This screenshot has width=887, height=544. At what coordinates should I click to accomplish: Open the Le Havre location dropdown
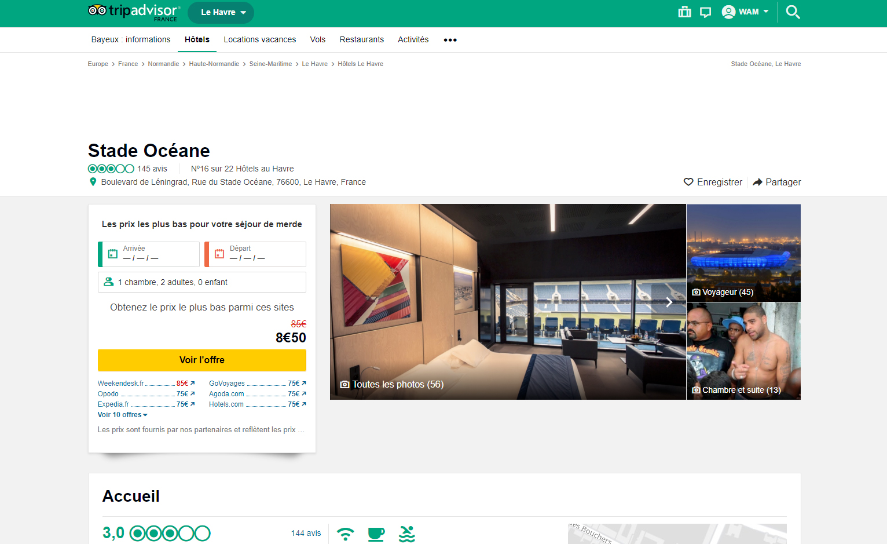click(x=221, y=12)
